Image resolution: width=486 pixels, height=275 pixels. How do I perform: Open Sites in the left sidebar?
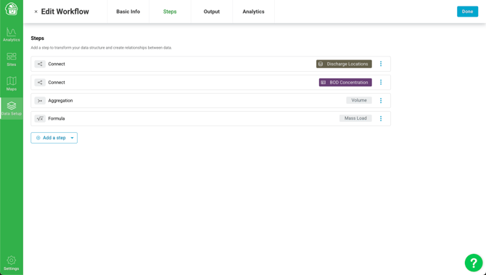[x=12, y=59]
